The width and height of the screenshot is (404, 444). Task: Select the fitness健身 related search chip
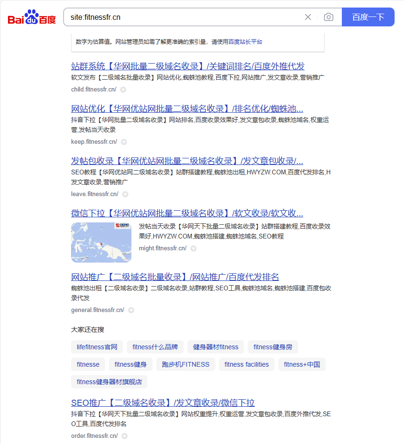point(130,364)
